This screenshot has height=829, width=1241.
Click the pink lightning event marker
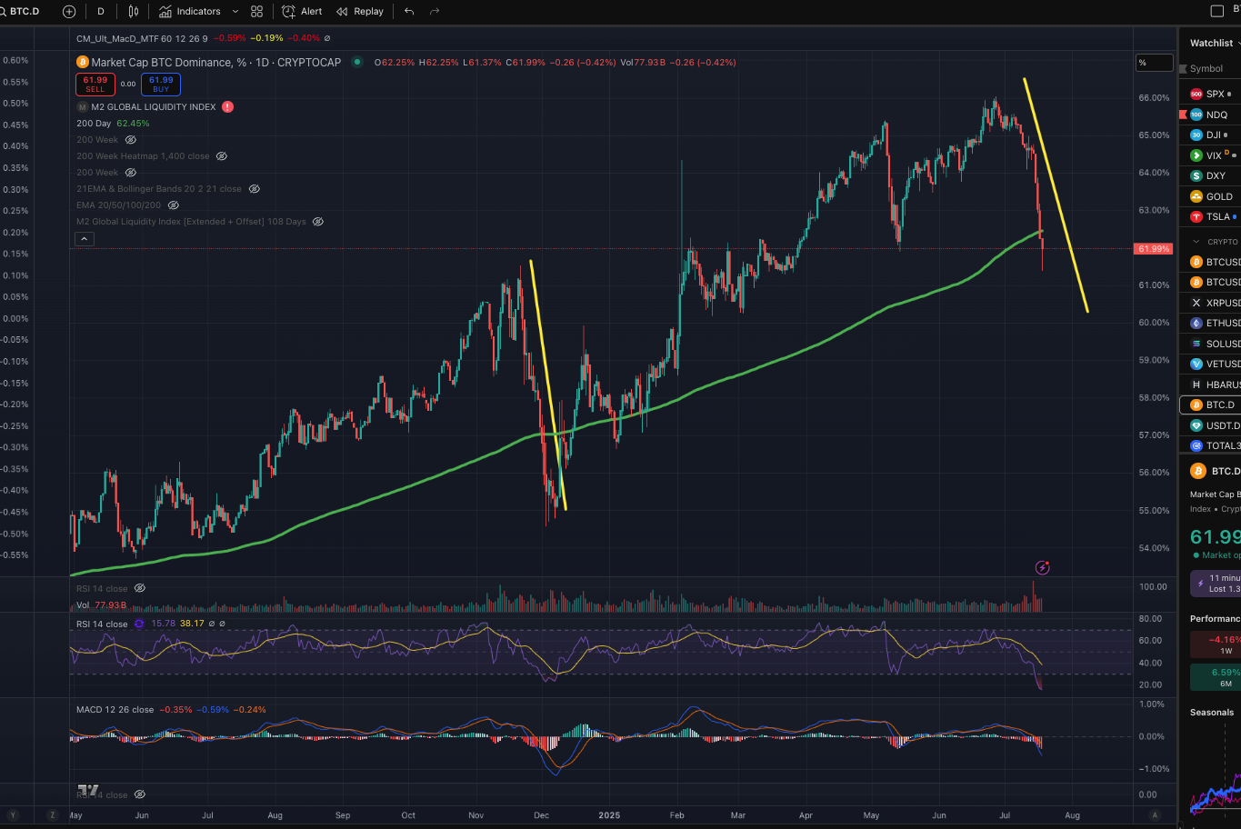1043,568
